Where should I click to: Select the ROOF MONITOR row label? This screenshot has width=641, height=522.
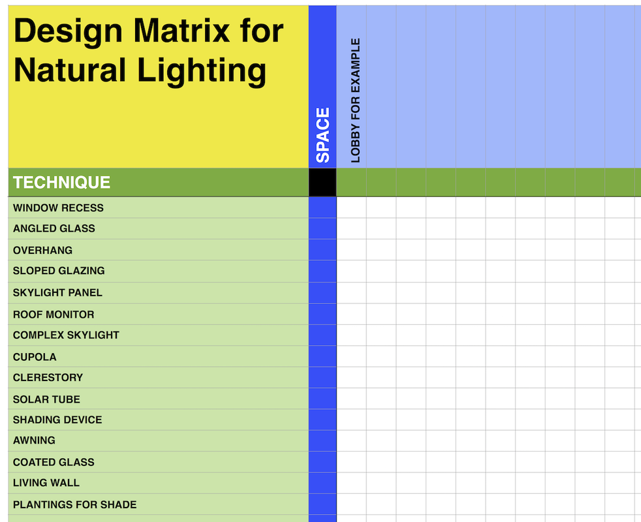pyautogui.click(x=54, y=314)
